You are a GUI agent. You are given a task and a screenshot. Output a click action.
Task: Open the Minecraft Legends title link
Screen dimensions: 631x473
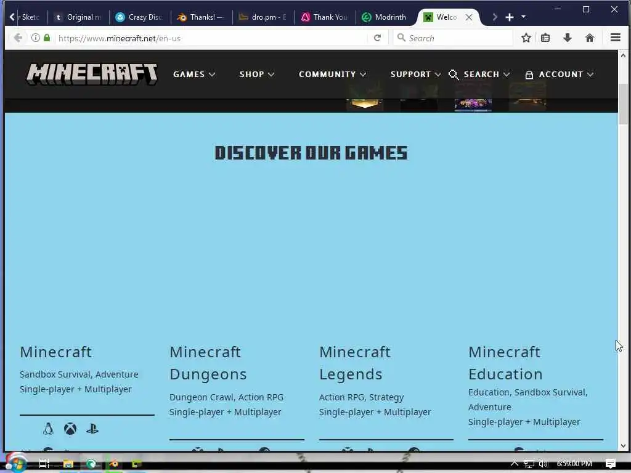pyautogui.click(x=354, y=363)
